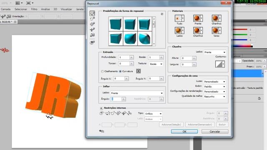Viewport: 267px width, 150px height.
Task: Click the OK button
Action: click(x=184, y=132)
